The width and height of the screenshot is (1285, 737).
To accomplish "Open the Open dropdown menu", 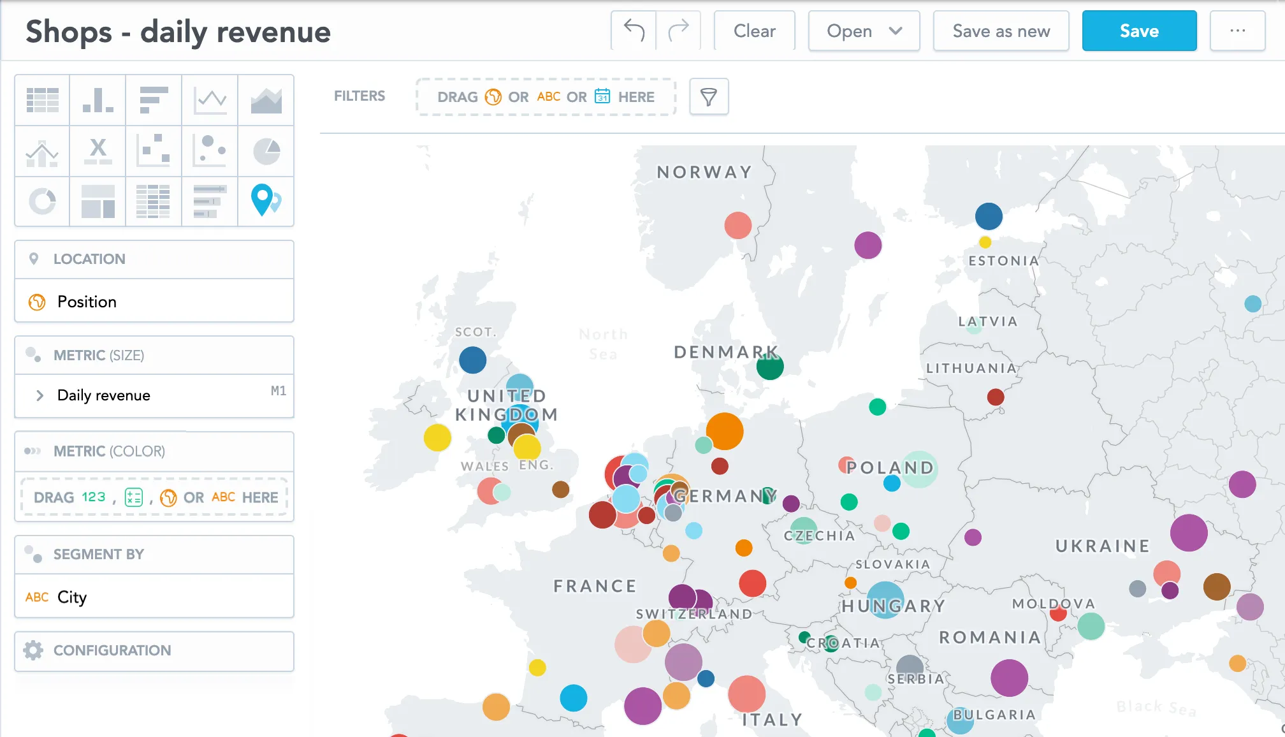I will coord(864,31).
